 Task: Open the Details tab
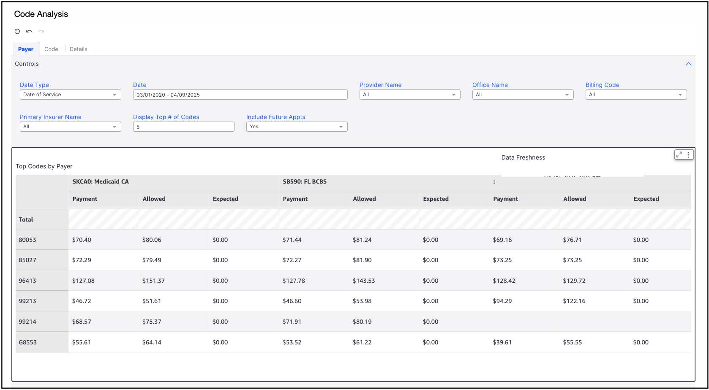pyautogui.click(x=78, y=49)
